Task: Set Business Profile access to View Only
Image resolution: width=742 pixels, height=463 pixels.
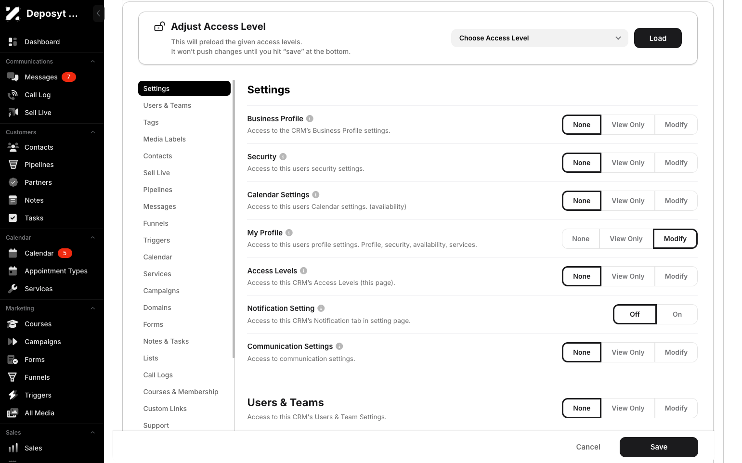Action: (x=628, y=125)
